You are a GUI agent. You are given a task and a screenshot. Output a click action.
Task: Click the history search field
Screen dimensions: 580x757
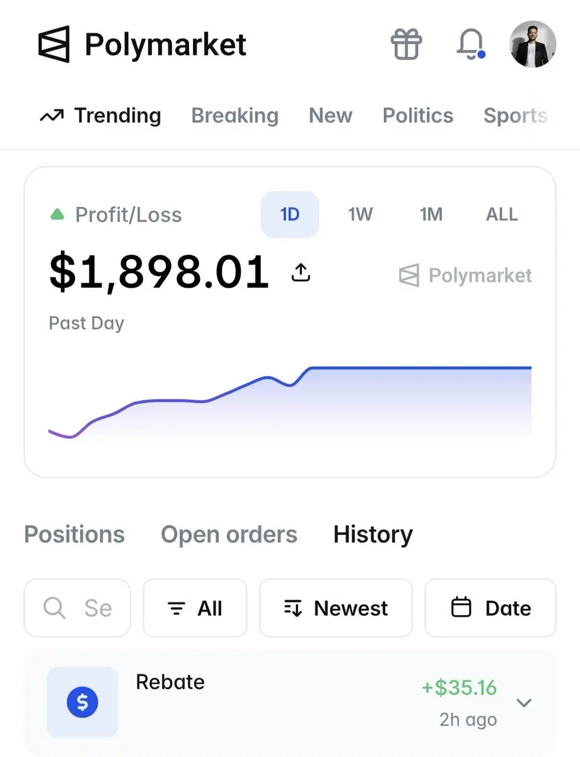coord(78,608)
